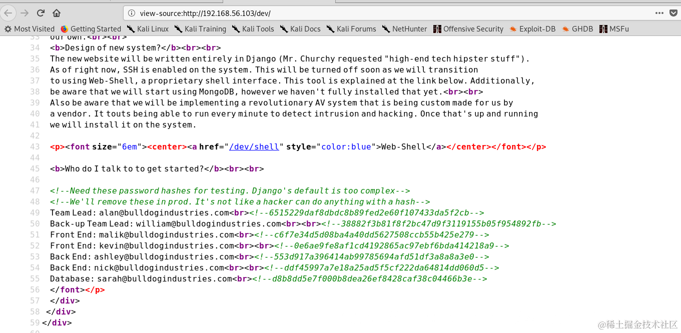Image resolution: width=681 pixels, height=333 pixels.
Task: Click william's hash comment on line 50
Action: (x=439, y=223)
